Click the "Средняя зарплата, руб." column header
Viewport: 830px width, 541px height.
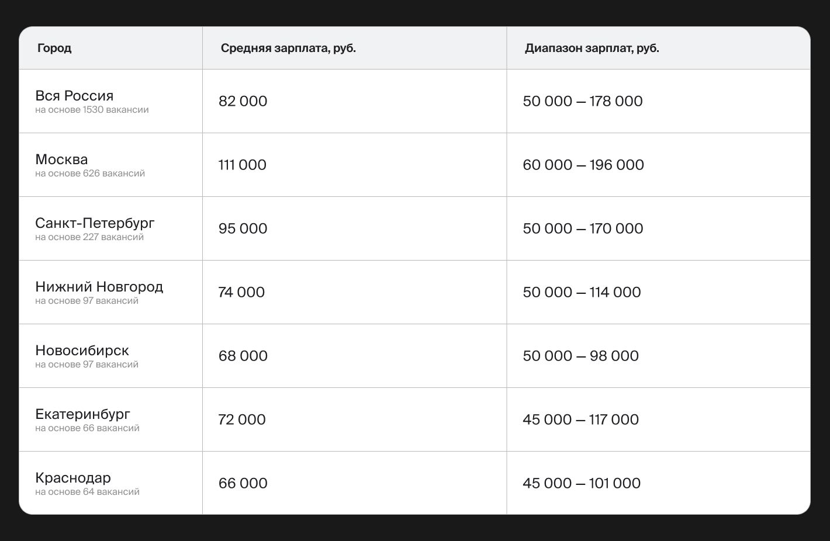(288, 48)
